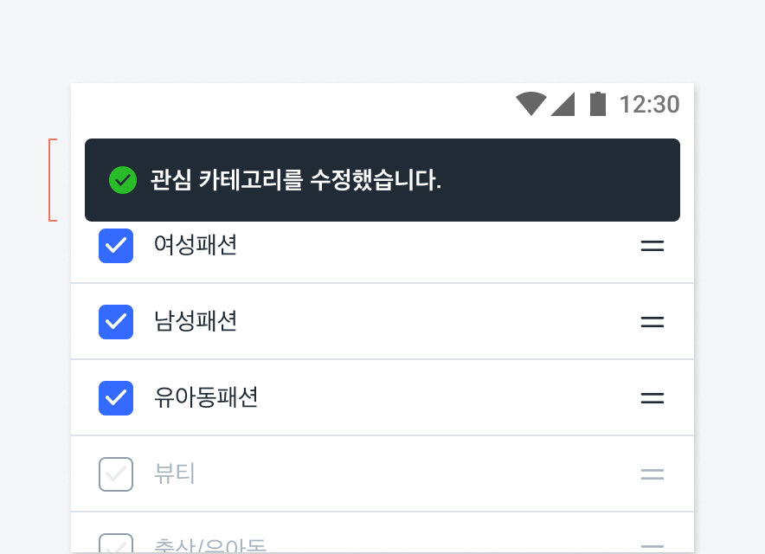Enable the 뷰티 checkbox
Screen dimensions: 765x554
[116, 474]
